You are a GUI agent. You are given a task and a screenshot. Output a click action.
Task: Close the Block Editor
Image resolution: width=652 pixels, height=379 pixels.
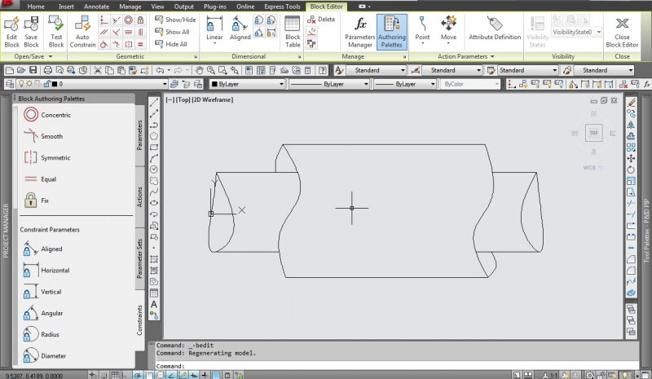[x=622, y=32]
